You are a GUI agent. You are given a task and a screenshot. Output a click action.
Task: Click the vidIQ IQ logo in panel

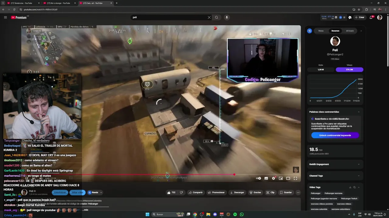[309, 31]
